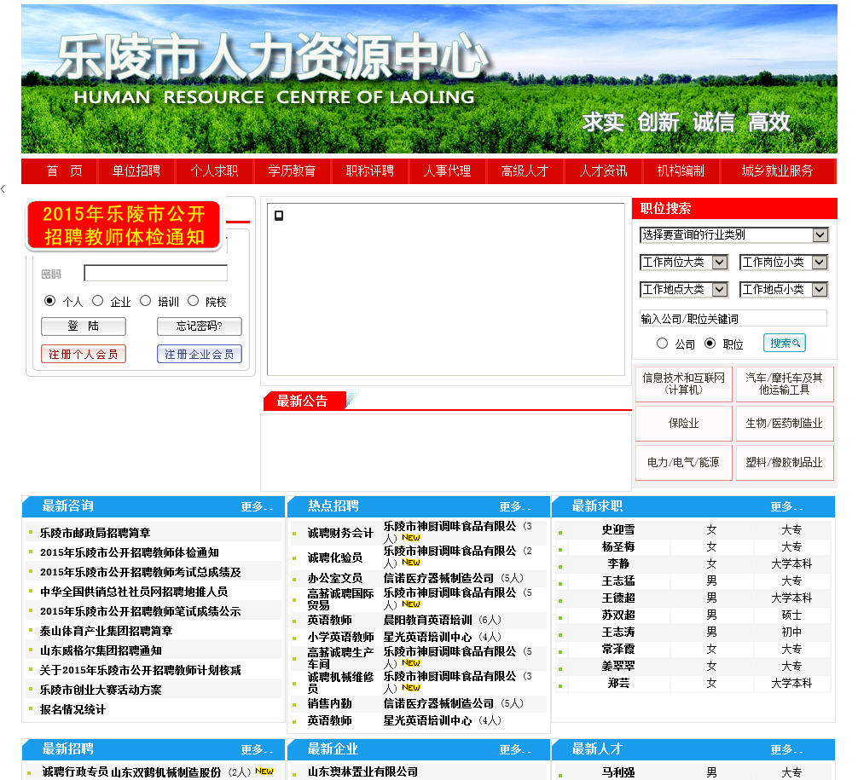Open 机构编制 menu item
Viewport: 858px width, 780px height.
pos(681,171)
